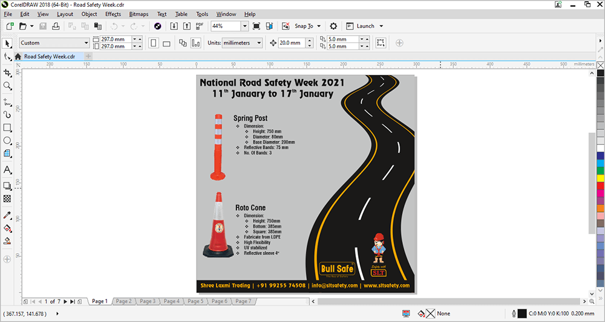This screenshot has width=605, height=322.
Task: Click the Search content icon
Action: coord(157,26)
